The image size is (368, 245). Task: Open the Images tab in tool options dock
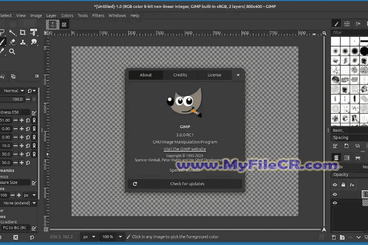pos(13,77)
